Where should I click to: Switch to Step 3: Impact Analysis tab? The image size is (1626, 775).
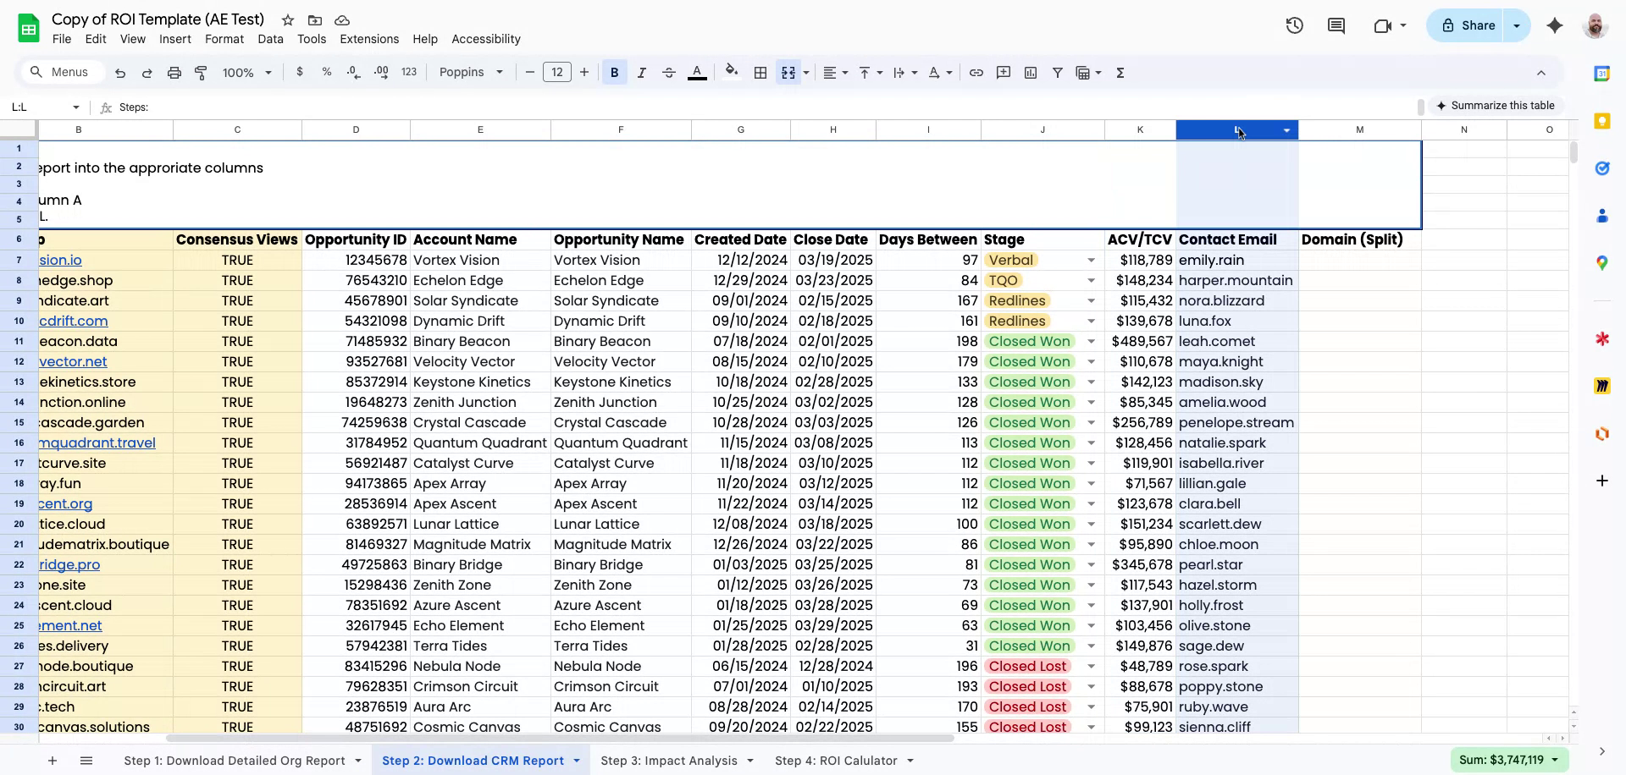point(668,761)
